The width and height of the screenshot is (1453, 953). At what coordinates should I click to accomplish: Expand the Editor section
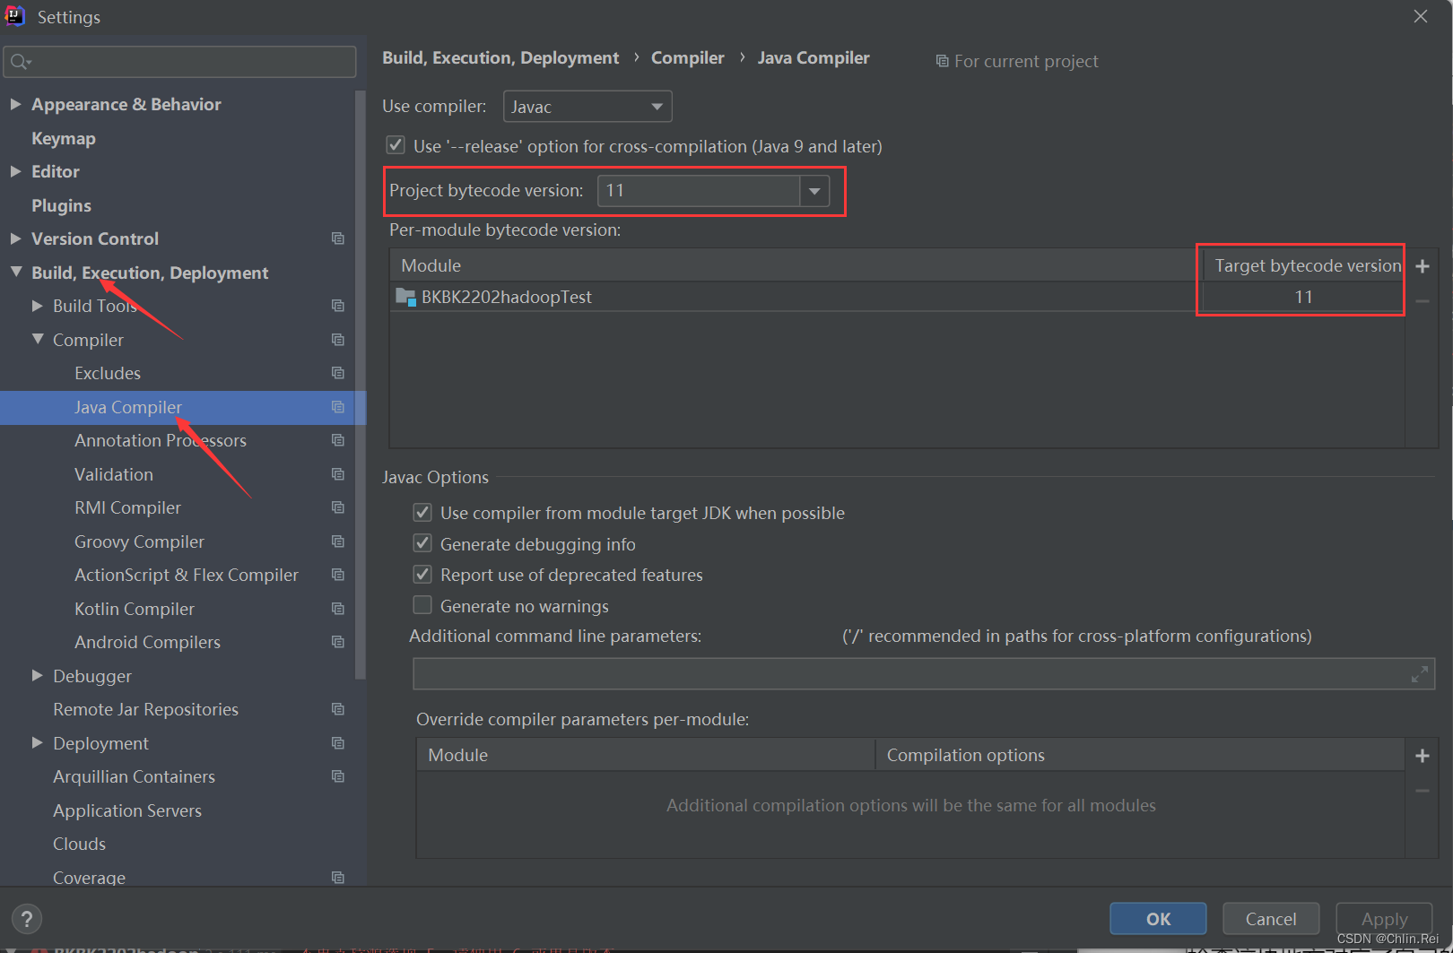tap(15, 171)
